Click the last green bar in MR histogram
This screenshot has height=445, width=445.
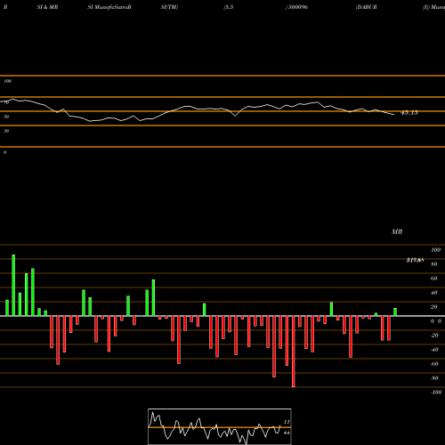click(x=395, y=312)
